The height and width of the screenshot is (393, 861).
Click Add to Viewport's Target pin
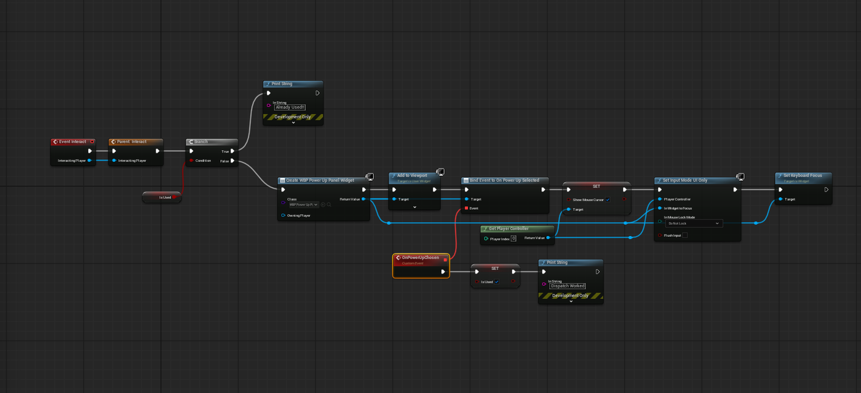pos(394,199)
